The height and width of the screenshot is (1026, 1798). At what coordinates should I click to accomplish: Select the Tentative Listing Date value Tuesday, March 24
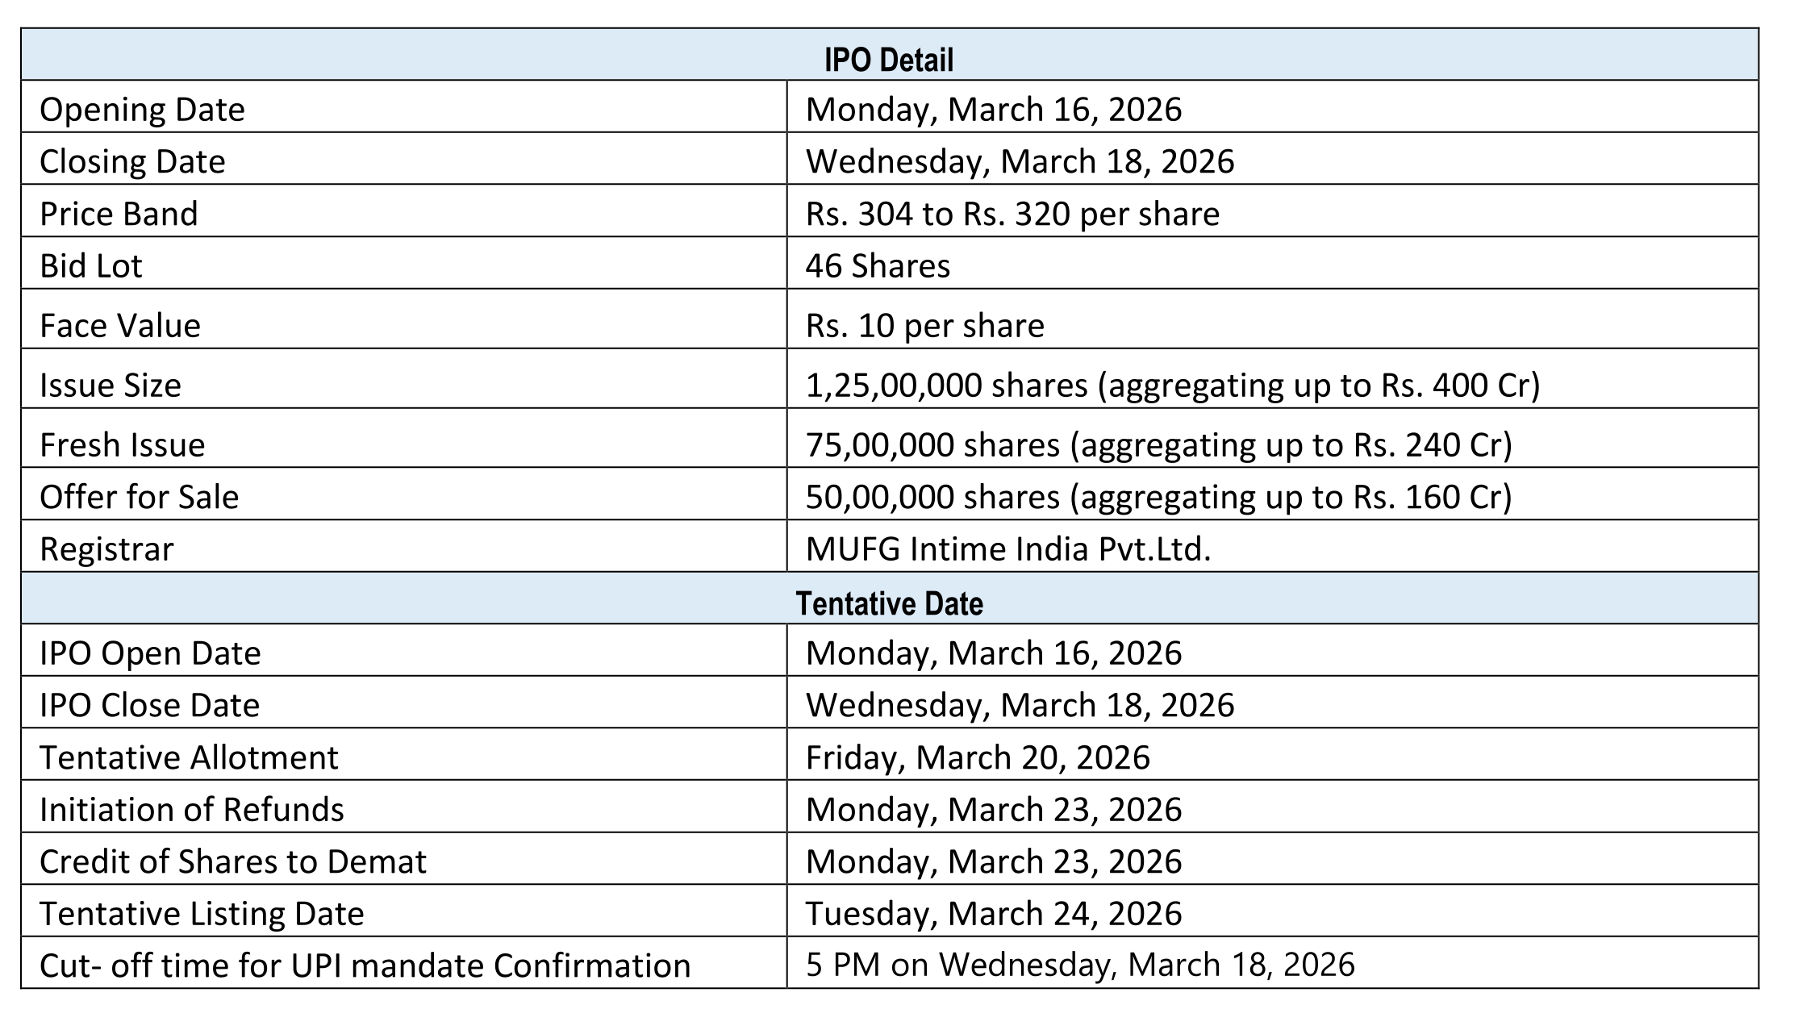(x=993, y=913)
